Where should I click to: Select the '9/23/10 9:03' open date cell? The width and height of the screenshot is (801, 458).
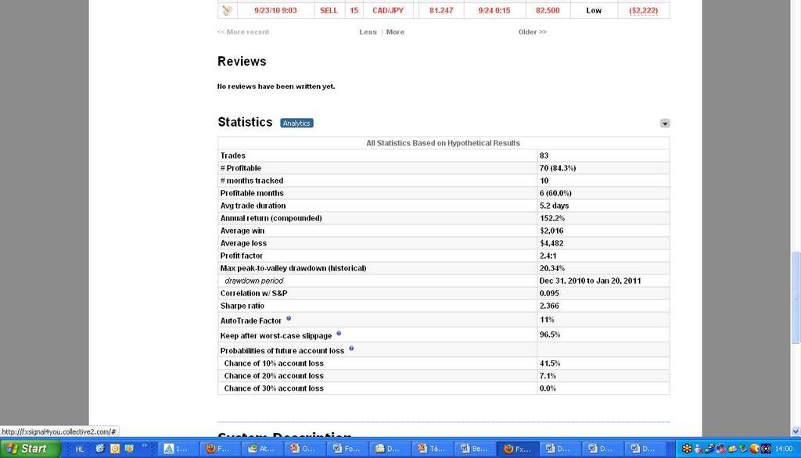coord(275,10)
